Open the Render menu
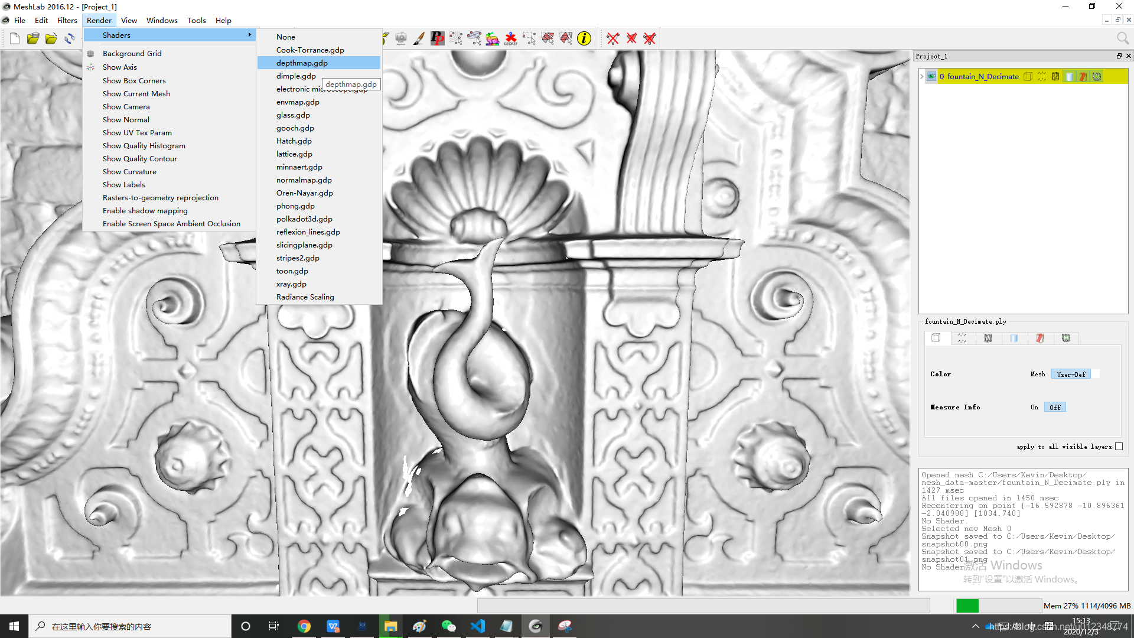The height and width of the screenshot is (638, 1134). (x=99, y=19)
